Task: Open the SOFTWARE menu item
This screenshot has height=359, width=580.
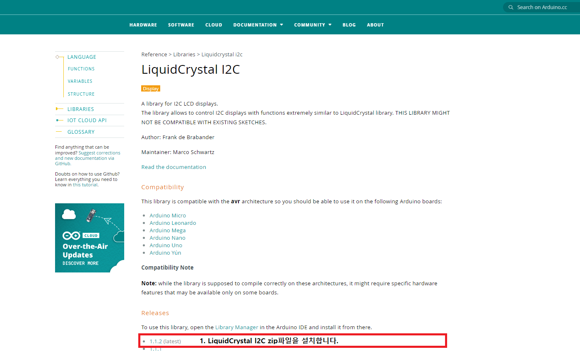Action: click(x=181, y=25)
